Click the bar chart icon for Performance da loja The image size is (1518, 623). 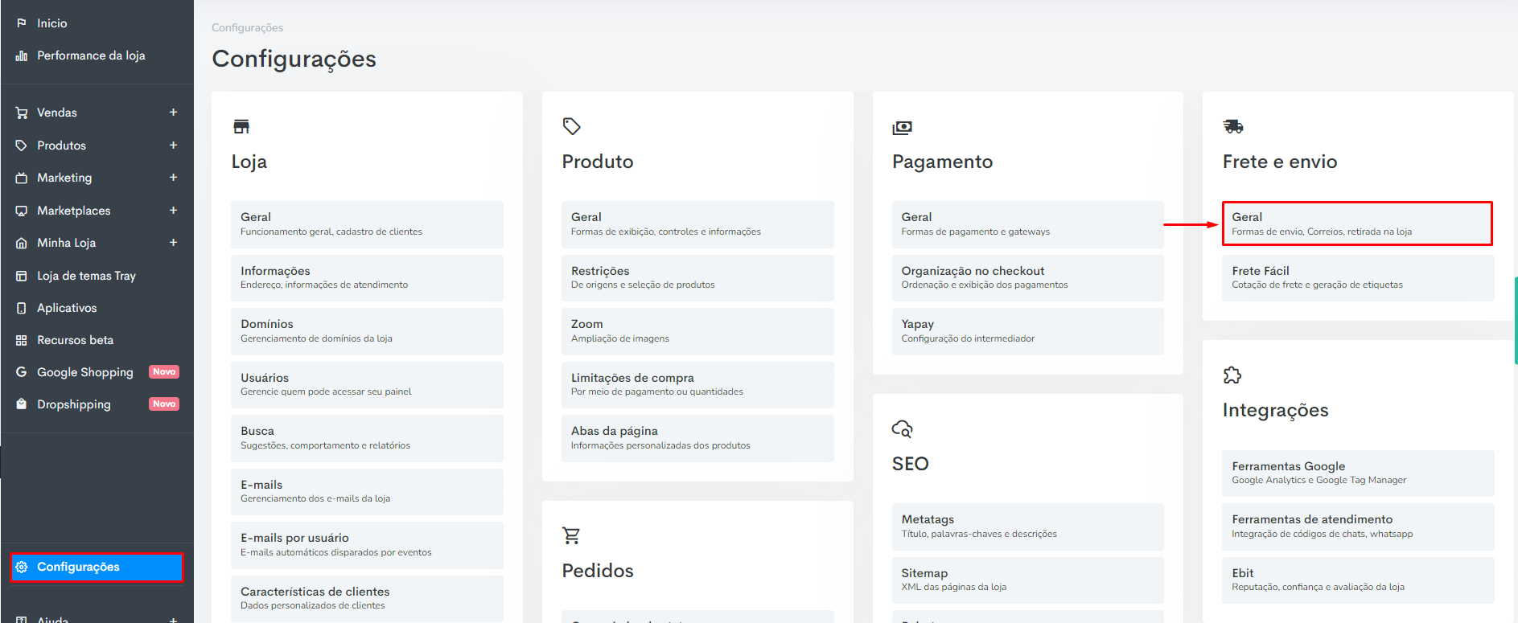tap(22, 55)
